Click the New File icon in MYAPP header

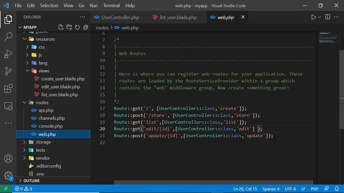(61, 27)
